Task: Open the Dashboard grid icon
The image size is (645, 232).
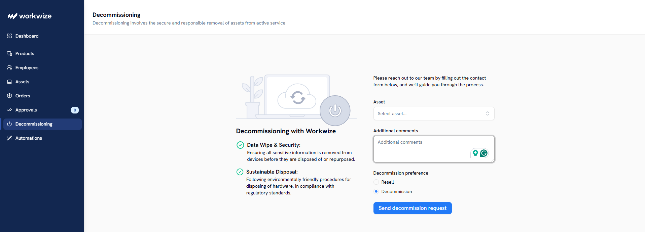Action: click(x=9, y=36)
